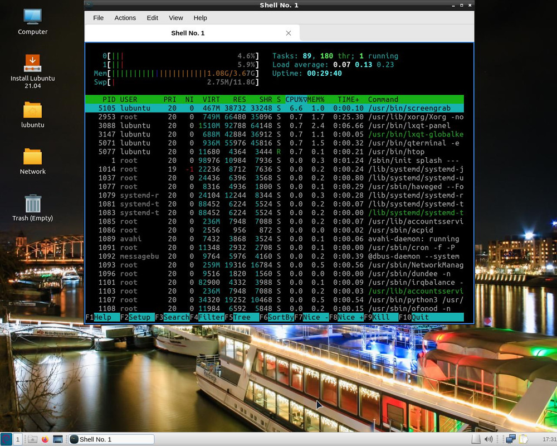Open the Help menu
Image resolution: width=557 pixels, height=446 pixels.
coord(200,18)
